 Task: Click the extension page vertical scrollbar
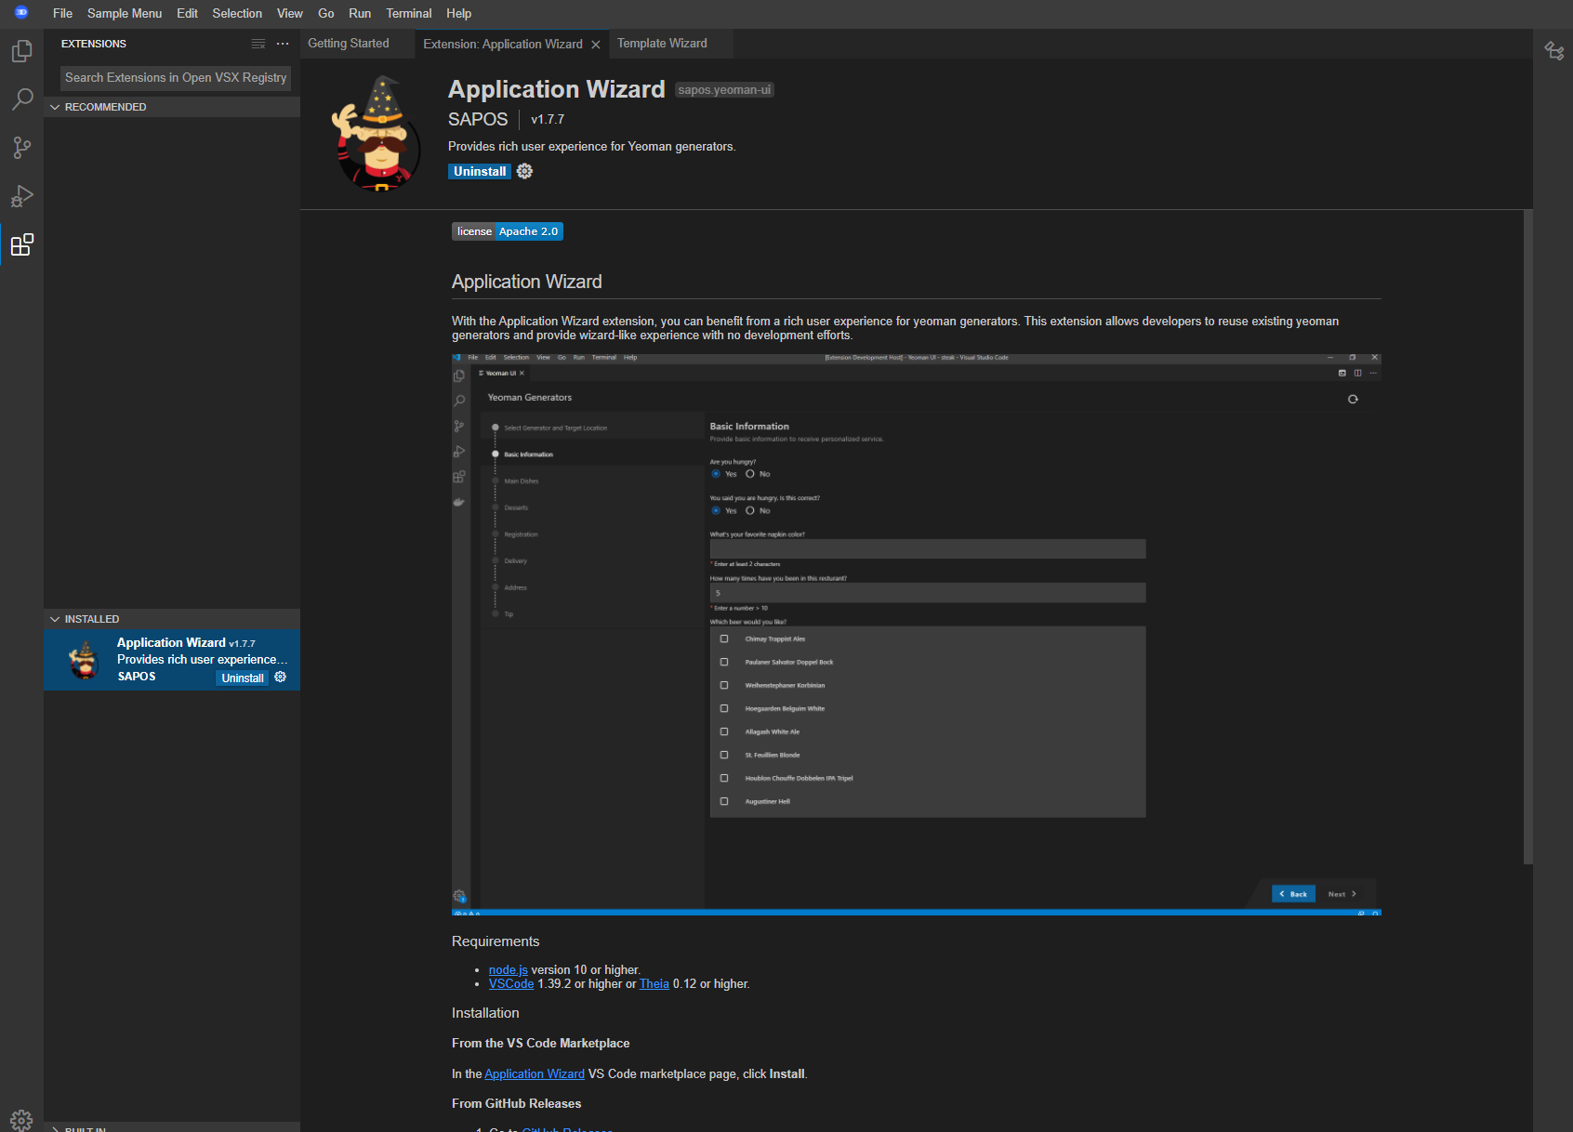(x=1527, y=537)
